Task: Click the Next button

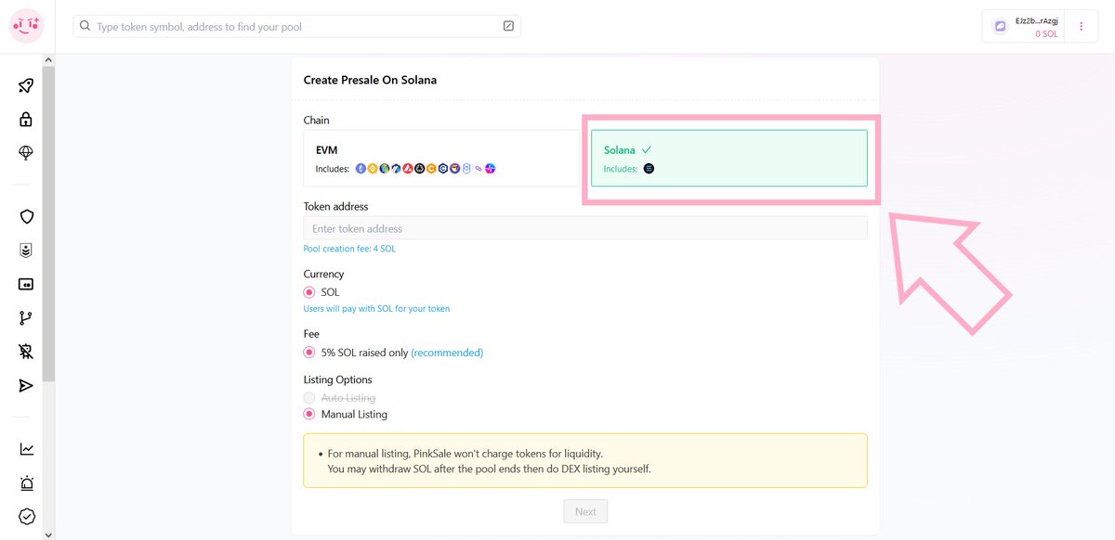Action: pos(585,511)
